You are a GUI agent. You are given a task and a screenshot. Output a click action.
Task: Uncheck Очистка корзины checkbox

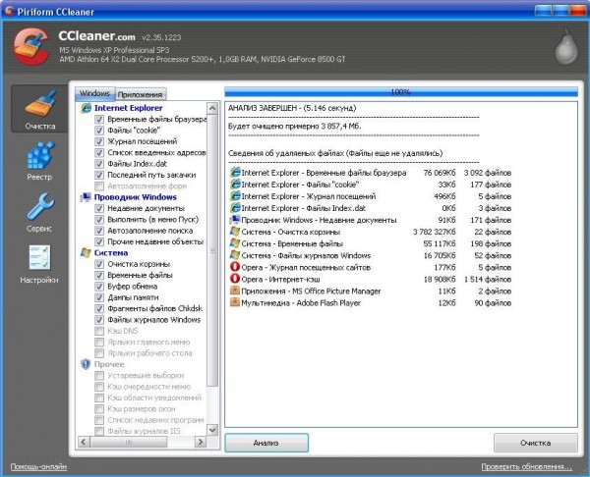pyautogui.click(x=99, y=264)
